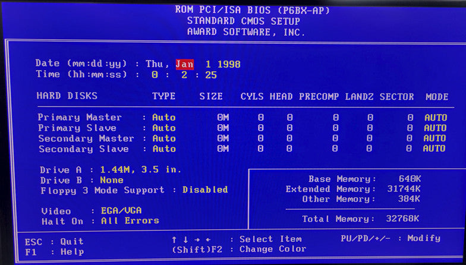Select the day value in the Date row
This screenshot has width=466, height=265.
[x=208, y=64]
